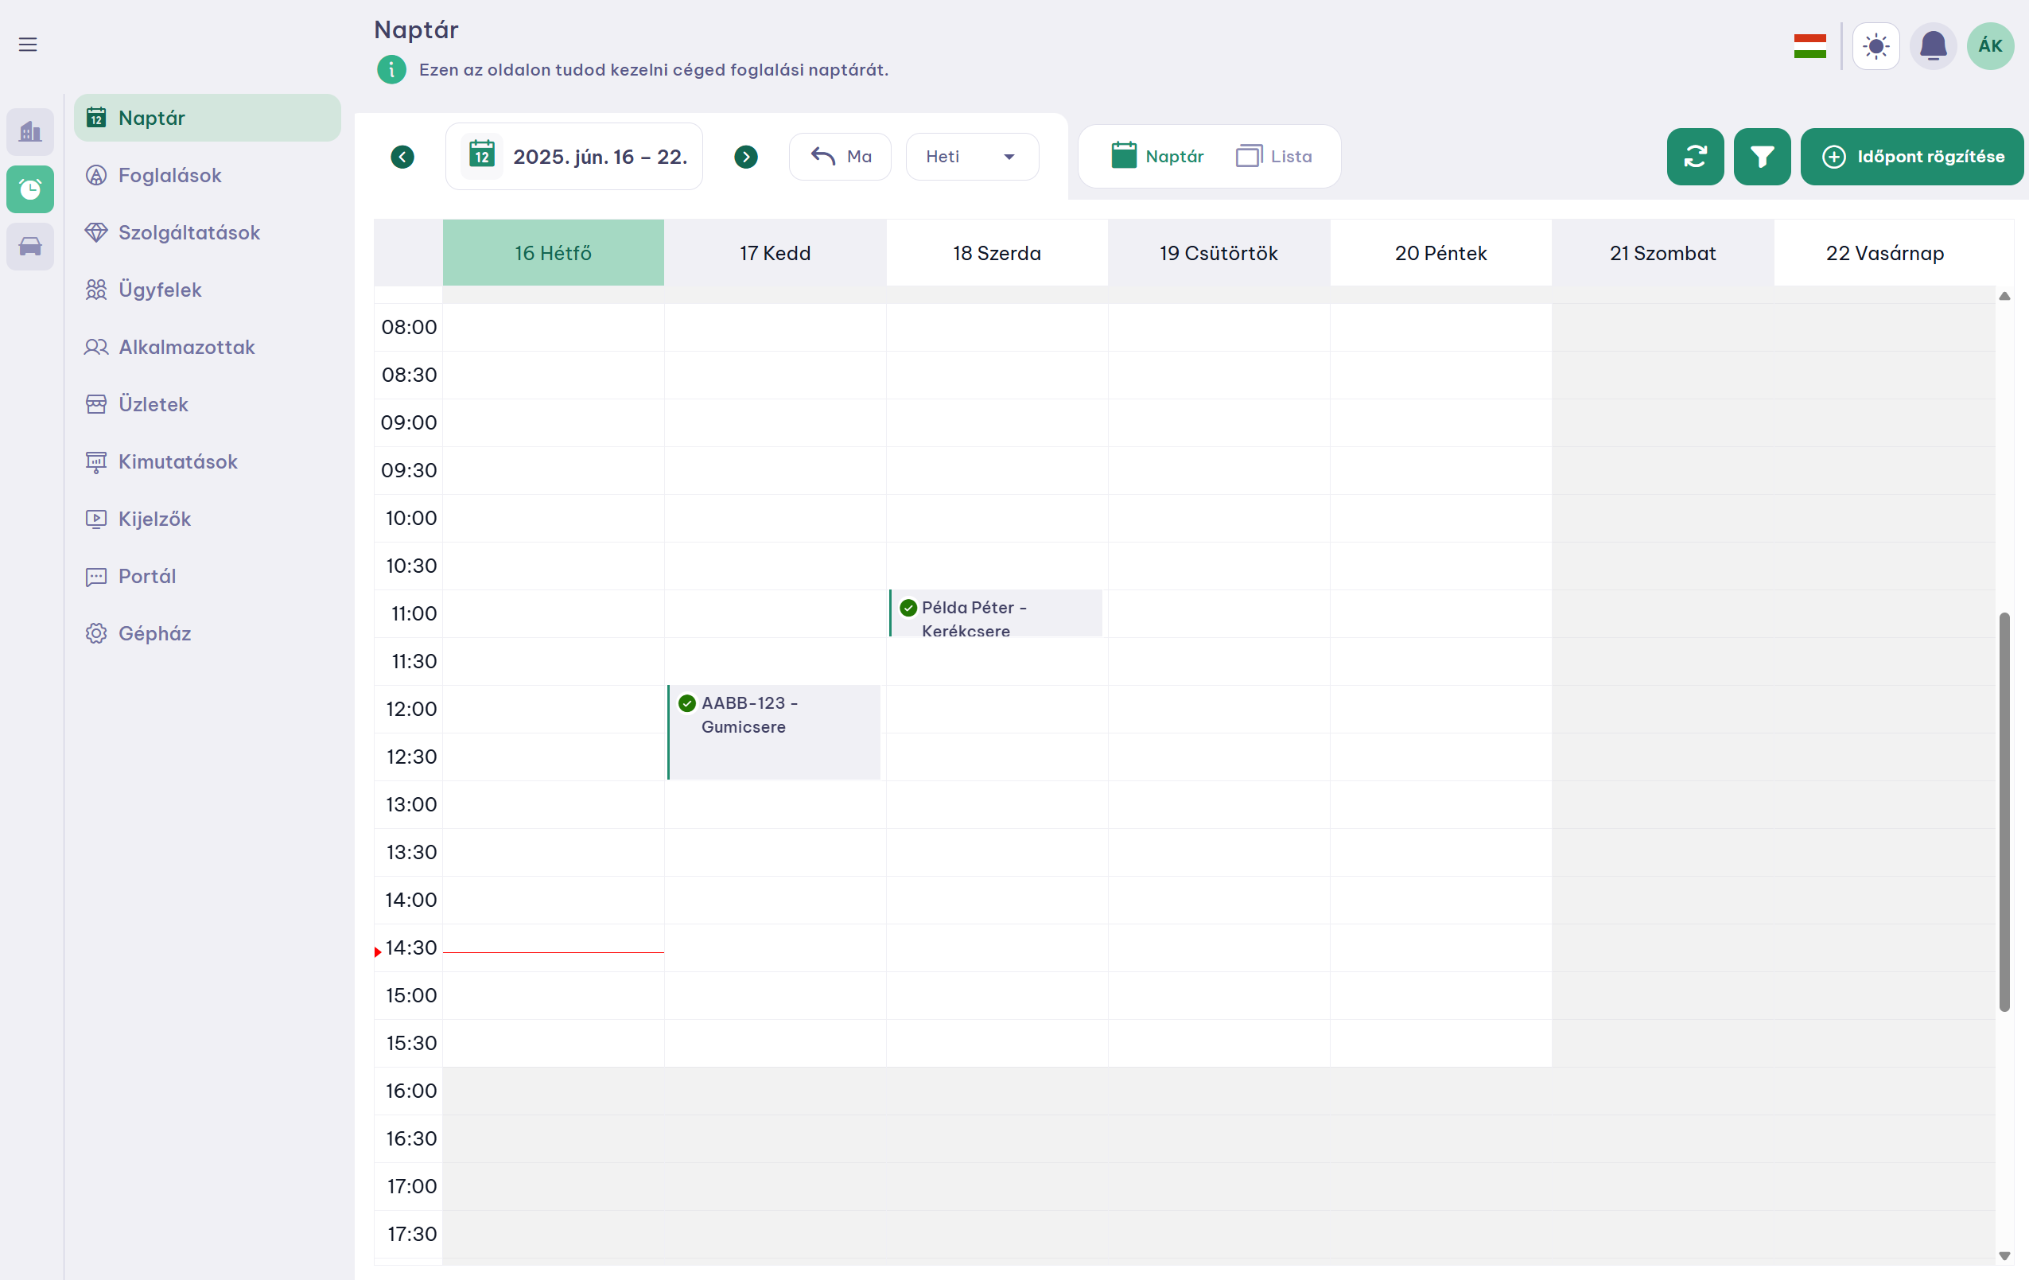Select the Szolgáltatások sidebar icon
This screenshot has height=1280, width=2029.
click(x=96, y=231)
